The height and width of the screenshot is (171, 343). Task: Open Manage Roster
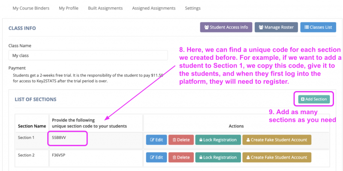click(x=276, y=27)
